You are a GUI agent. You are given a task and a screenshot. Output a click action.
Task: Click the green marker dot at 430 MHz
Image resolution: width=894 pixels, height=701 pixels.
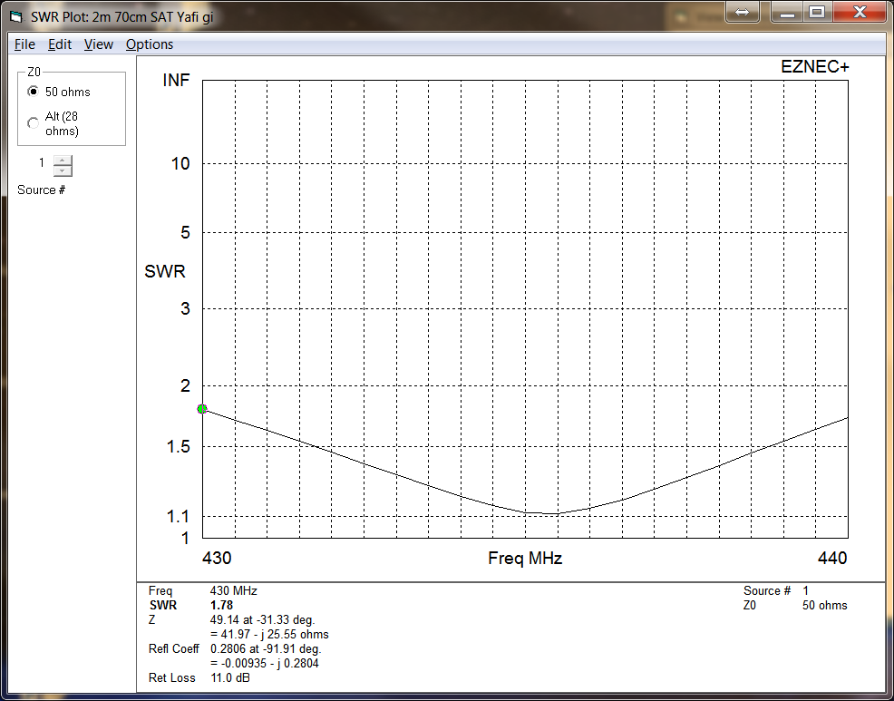point(202,409)
